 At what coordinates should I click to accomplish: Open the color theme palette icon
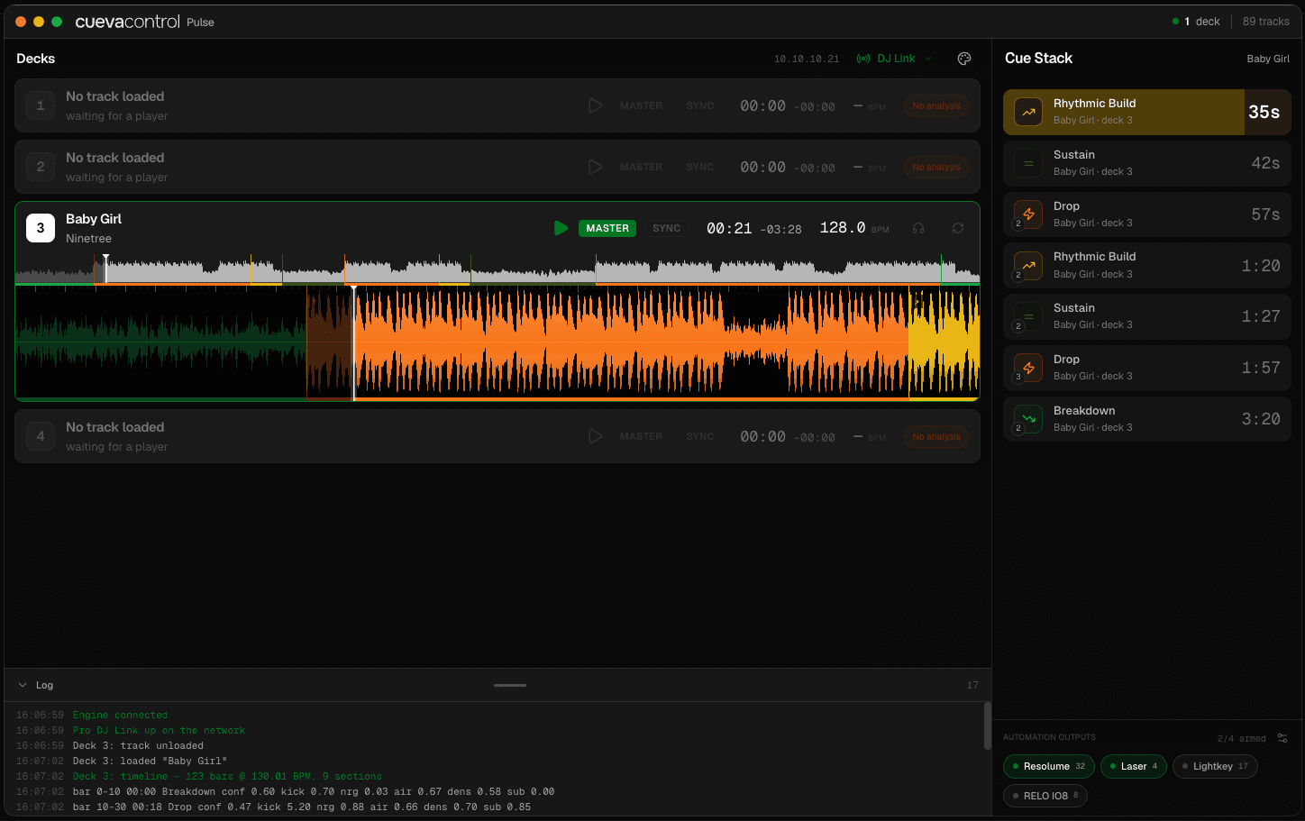pos(964,59)
